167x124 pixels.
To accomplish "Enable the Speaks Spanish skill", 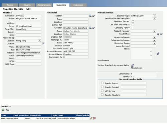I will (102, 87).
